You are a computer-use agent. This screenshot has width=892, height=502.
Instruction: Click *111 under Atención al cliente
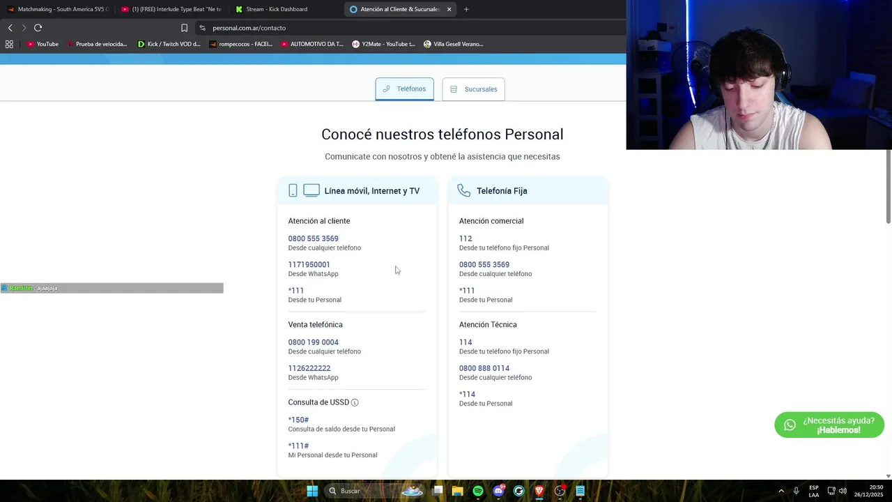(x=296, y=291)
